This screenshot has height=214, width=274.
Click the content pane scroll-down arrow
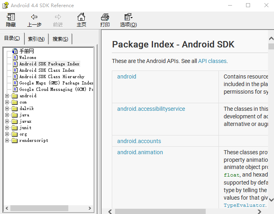[271, 200]
